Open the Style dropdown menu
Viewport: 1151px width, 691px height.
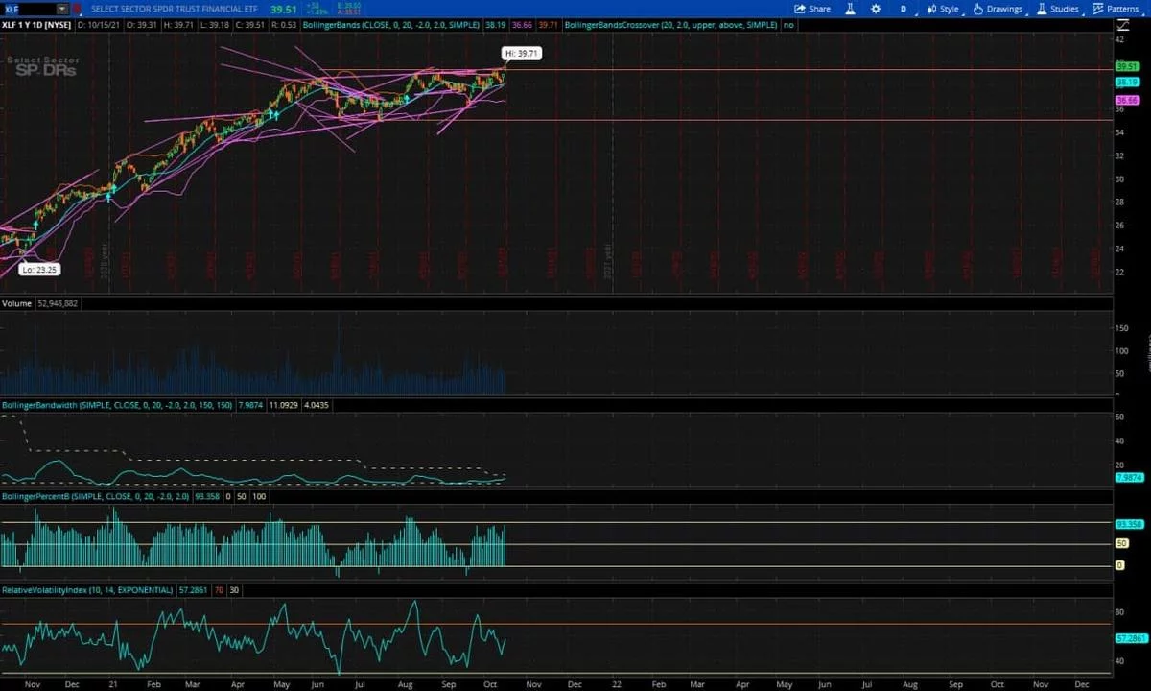pyautogui.click(x=942, y=9)
